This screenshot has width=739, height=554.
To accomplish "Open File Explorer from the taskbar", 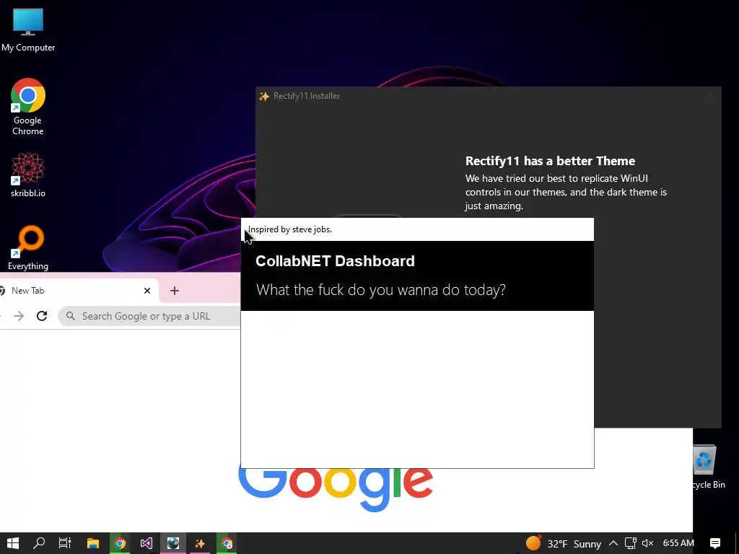I will click(93, 543).
